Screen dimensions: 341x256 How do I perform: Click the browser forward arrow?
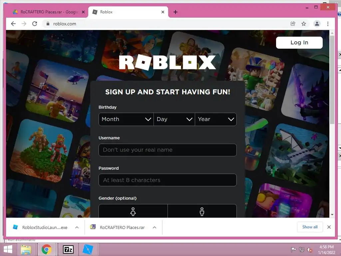coord(24,24)
